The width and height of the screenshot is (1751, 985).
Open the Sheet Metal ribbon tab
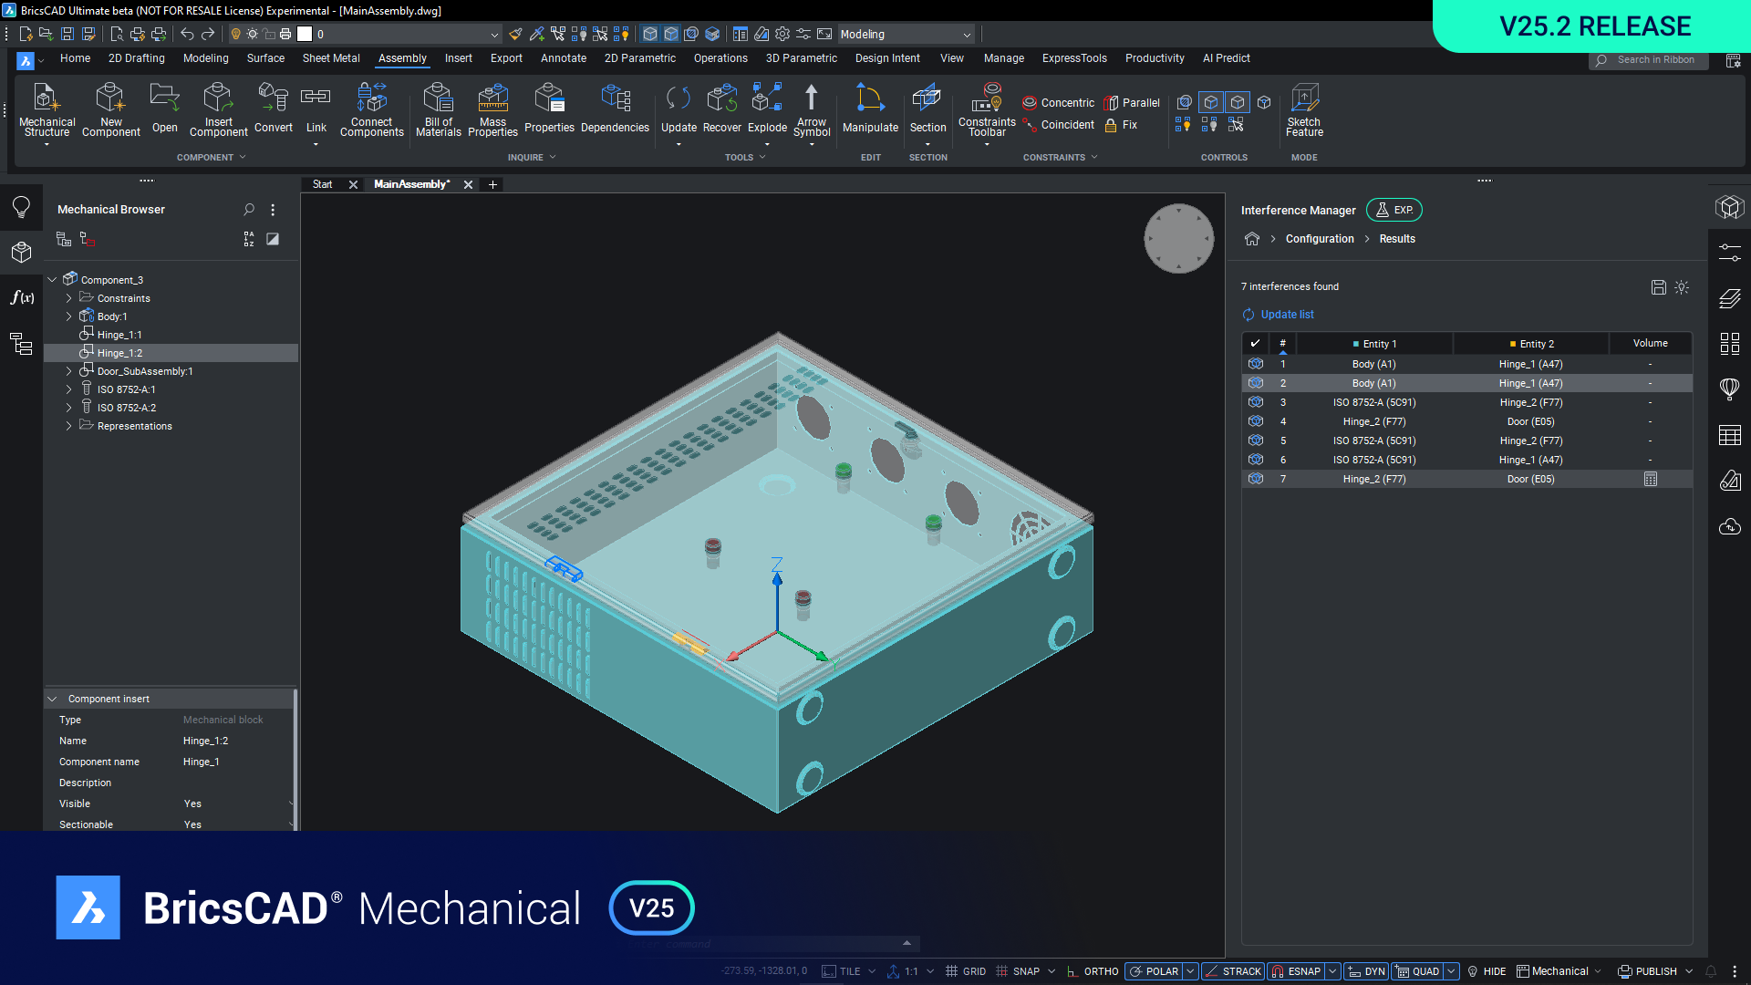click(x=331, y=58)
